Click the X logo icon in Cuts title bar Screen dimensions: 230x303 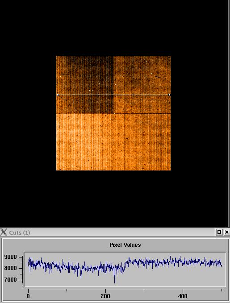(x=4, y=232)
